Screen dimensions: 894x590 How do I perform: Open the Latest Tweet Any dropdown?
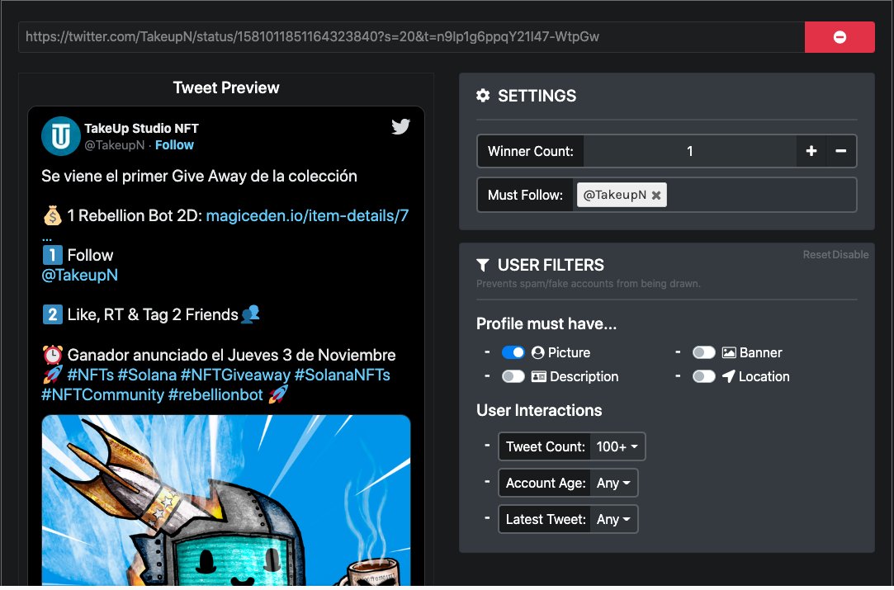pos(613,520)
